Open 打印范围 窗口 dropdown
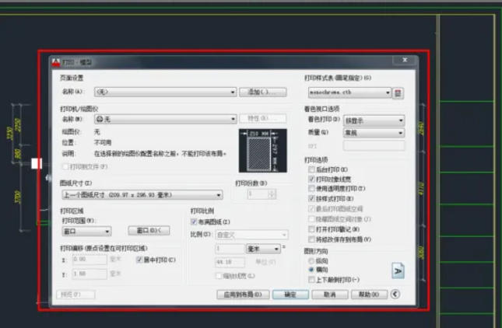Viewport: 502px width, 328px height. click(x=86, y=231)
